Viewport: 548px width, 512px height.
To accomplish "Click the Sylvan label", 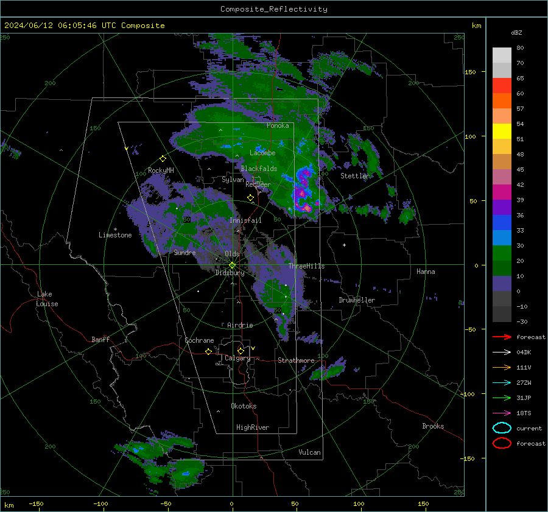I will point(233,180).
